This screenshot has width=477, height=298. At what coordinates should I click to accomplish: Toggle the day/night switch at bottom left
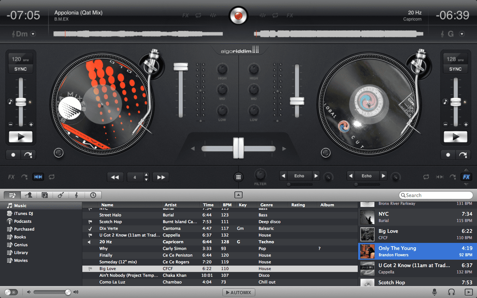pos(11,292)
